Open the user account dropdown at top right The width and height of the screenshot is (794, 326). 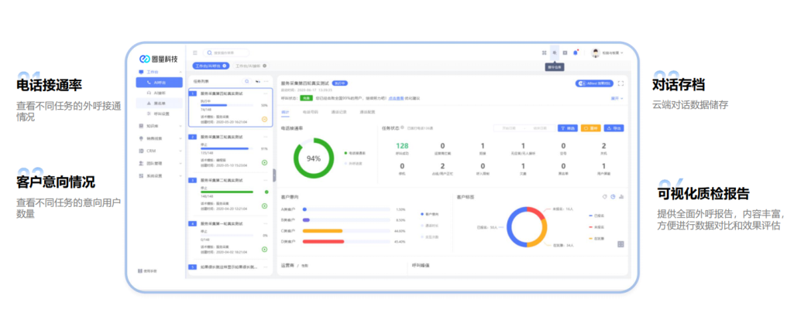click(x=608, y=53)
